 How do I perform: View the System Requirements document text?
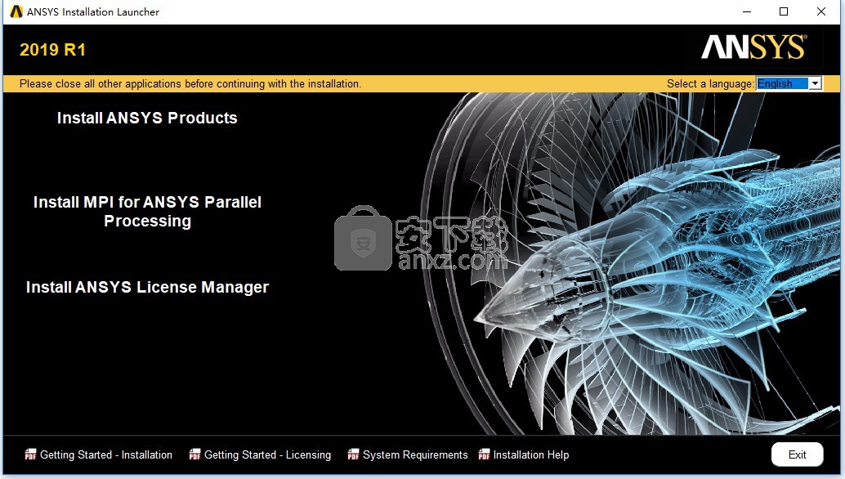(x=415, y=454)
